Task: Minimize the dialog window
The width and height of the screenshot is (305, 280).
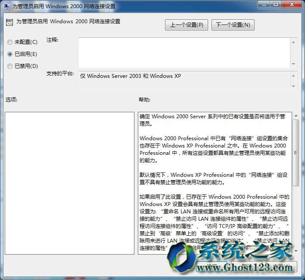Action: pyautogui.click(x=264, y=5)
